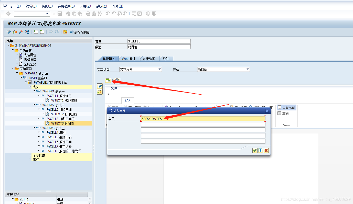Viewport: 353px width, 204px height.
Task: Click the Enter checkmark icon beside command field
Action: click(8, 14)
